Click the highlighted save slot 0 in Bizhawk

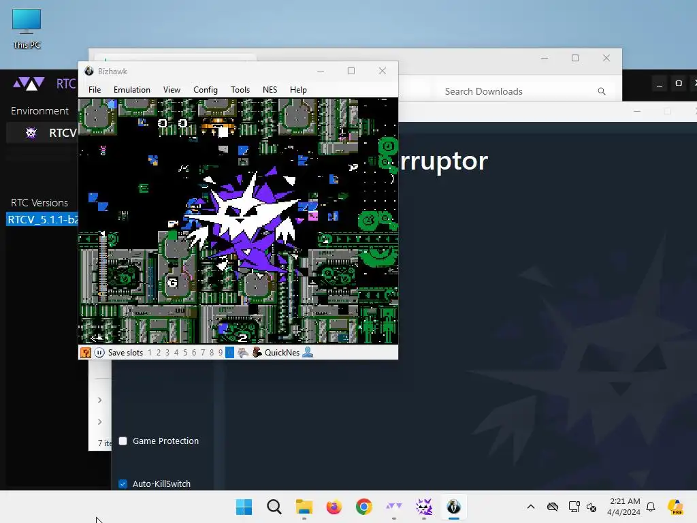[229, 353]
